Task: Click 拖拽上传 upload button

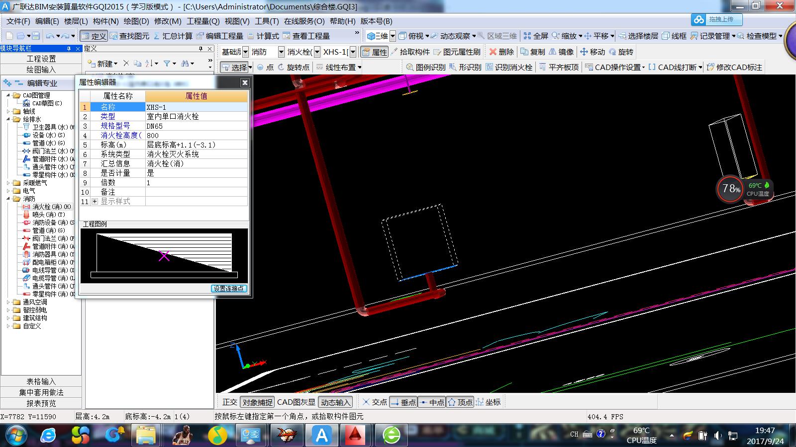Action: pyautogui.click(x=717, y=19)
